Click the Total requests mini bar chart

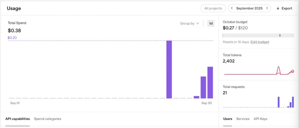coord(258,102)
